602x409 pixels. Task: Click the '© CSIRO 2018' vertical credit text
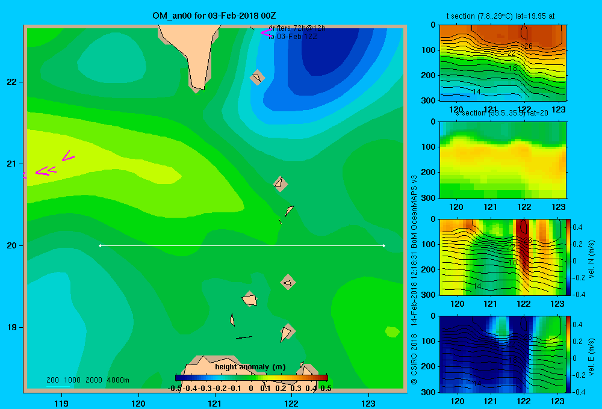point(414,359)
